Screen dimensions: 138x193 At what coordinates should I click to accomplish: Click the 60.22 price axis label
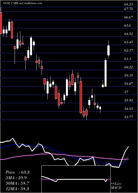click(129, 67)
